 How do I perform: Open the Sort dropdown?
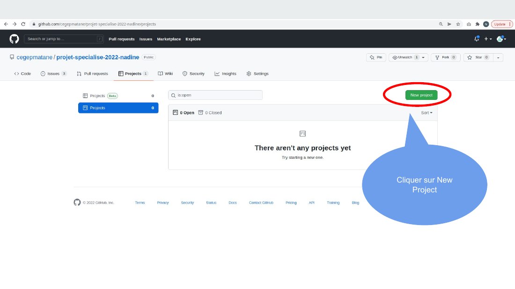coord(427,113)
